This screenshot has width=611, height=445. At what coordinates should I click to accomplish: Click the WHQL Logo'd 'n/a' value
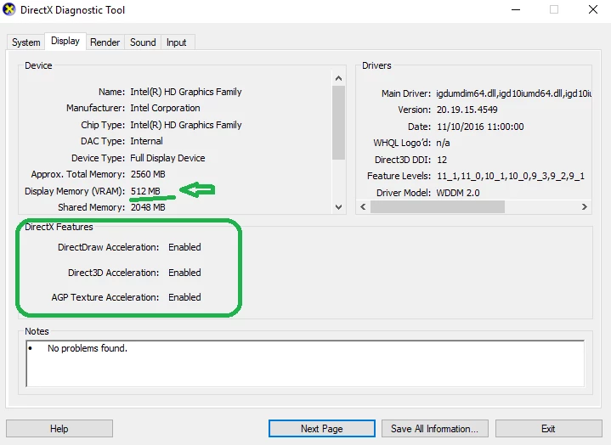click(x=443, y=143)
